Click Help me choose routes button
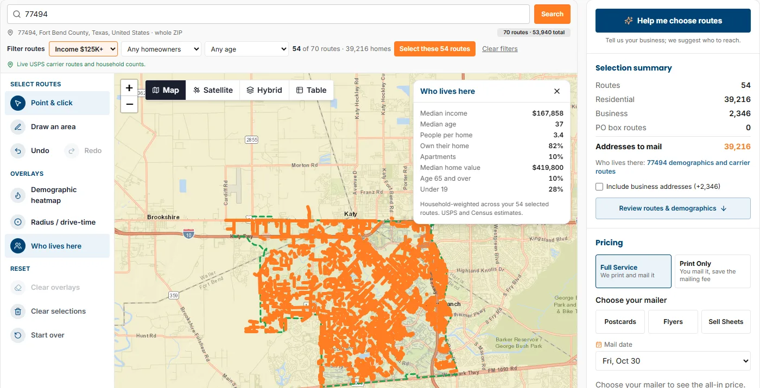This screenshot has width=760, height=388. coord(673,21)
